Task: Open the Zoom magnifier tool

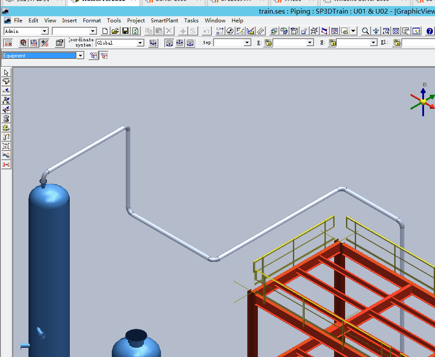Action: coord(365,31)
